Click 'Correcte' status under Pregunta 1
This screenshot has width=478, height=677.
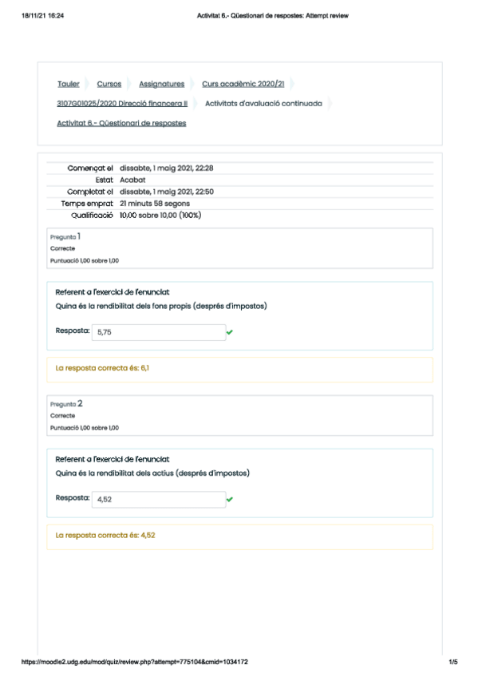pyautogui.click(x=62, y=248)
